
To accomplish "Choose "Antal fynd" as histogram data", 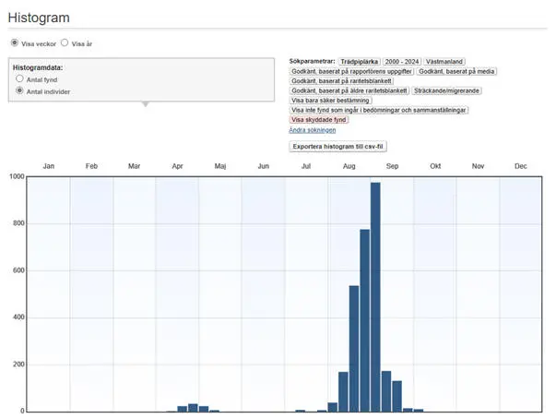I will (20, 80).
